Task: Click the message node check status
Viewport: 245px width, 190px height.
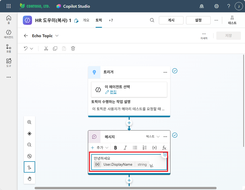Action: click(175, 135)
